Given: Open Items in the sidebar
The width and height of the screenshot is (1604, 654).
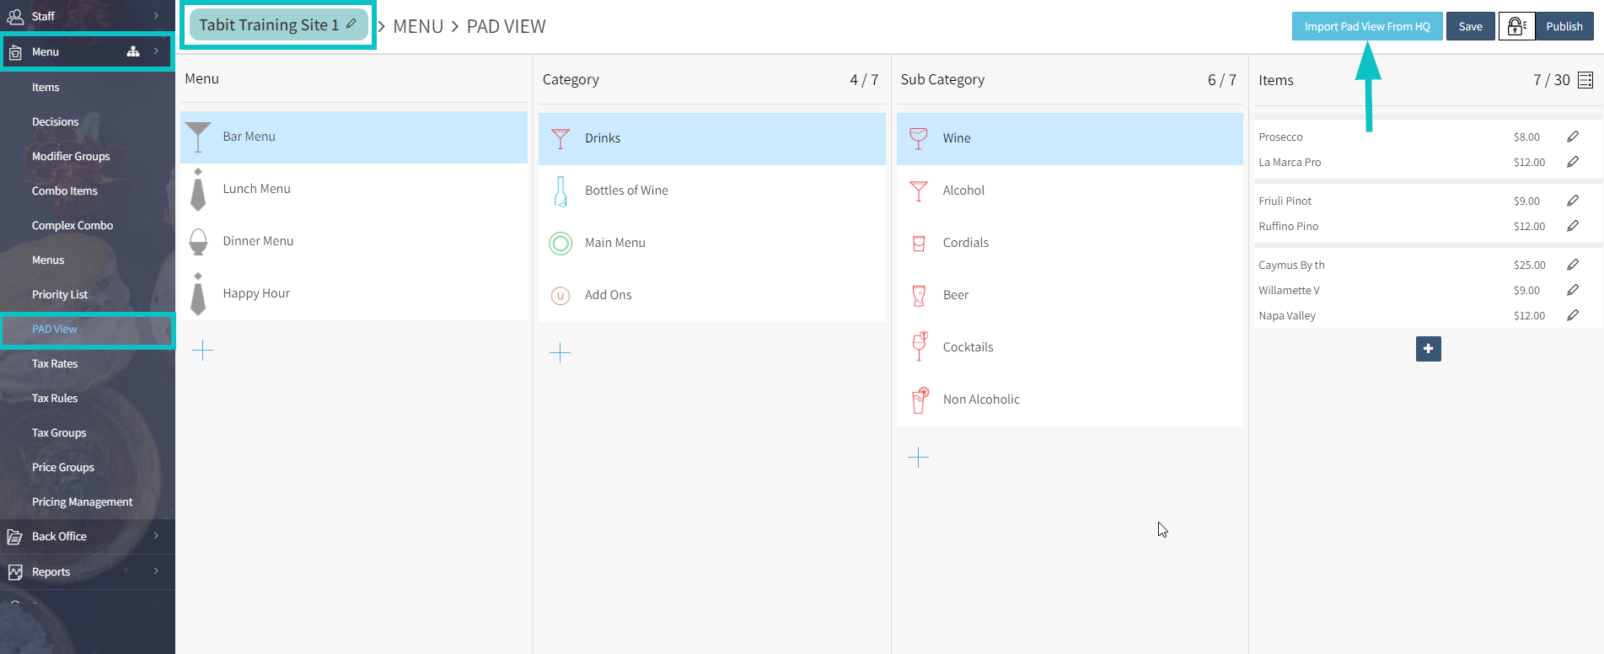Looking at the screenshot, I should tap(46, 87).
